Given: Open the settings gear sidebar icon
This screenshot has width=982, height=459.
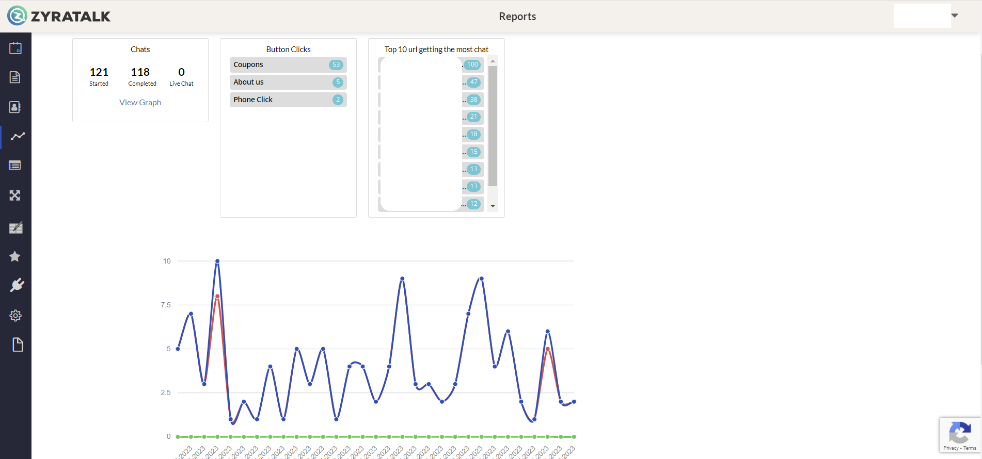Looking at the screenshot, I should 15,316.
